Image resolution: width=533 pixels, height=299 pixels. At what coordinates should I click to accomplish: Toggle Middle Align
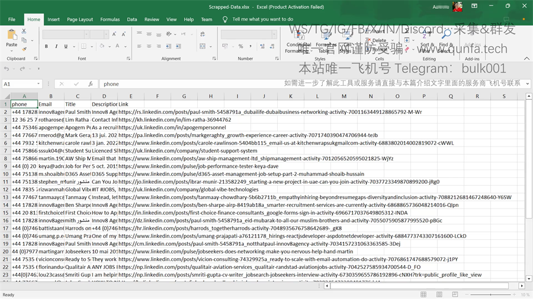(149, 34)
